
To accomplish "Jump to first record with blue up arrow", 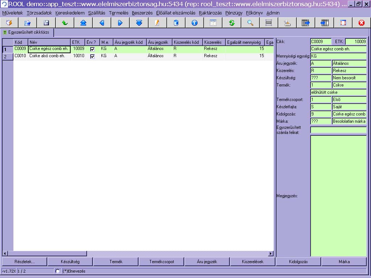I will 83,23.
